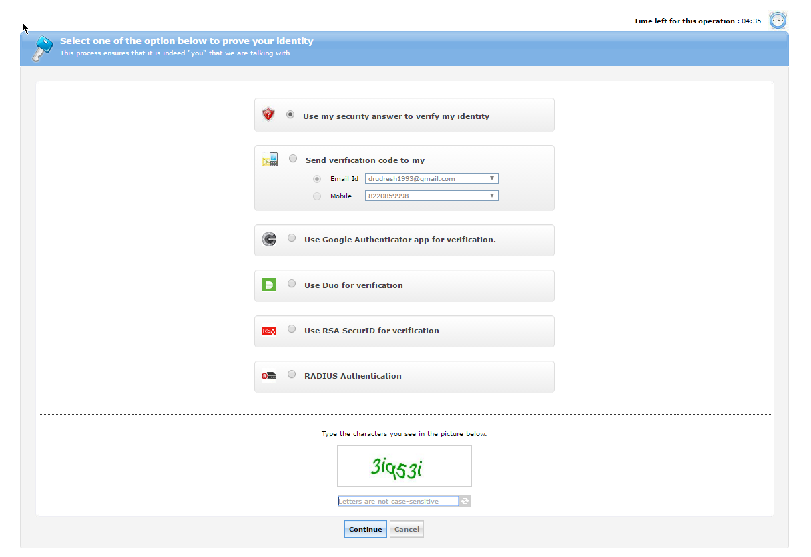
Task: Refresh the captcha image with reload icon
Action: point(465,501)
